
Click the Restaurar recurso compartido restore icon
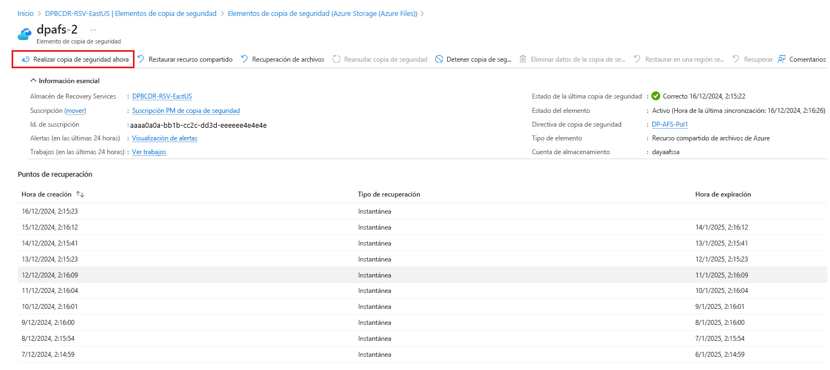[141, 59]
